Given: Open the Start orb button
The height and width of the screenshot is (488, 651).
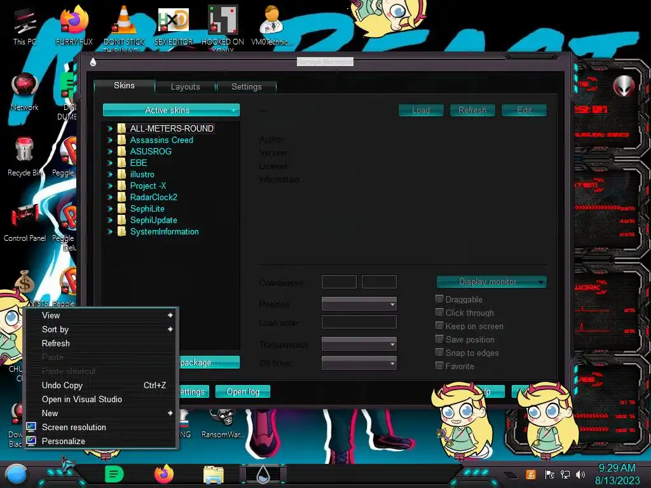Looking at the screenshot, I should [16, 474].
